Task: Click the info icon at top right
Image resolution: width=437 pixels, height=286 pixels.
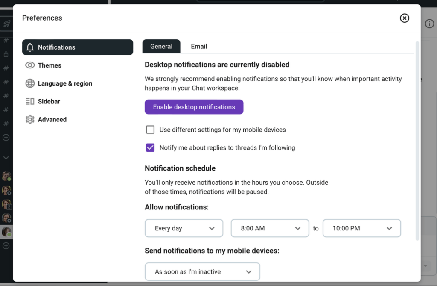Action: pyautogui.click(x=429, y=24)
